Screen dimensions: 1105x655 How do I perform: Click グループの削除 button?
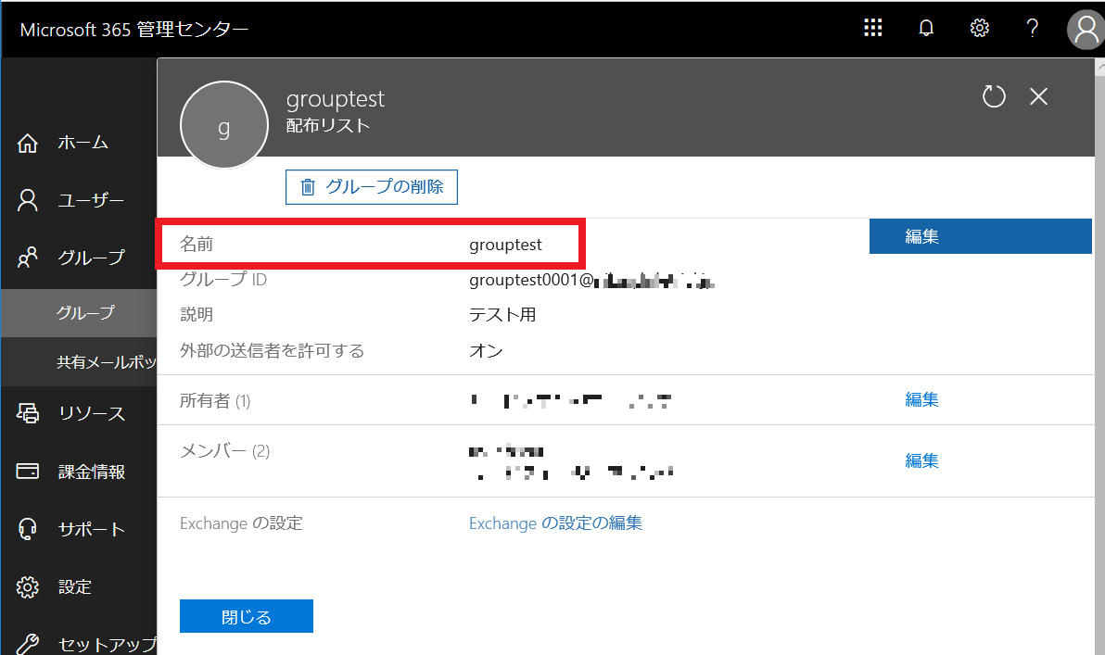[x=372, y=186]
